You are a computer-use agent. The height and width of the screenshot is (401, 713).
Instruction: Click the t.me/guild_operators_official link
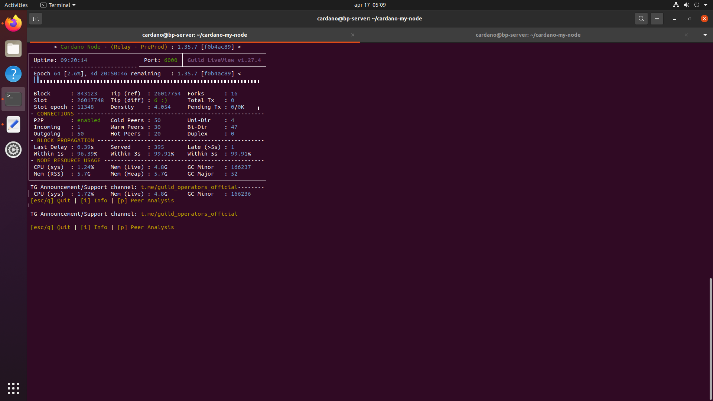189,214
